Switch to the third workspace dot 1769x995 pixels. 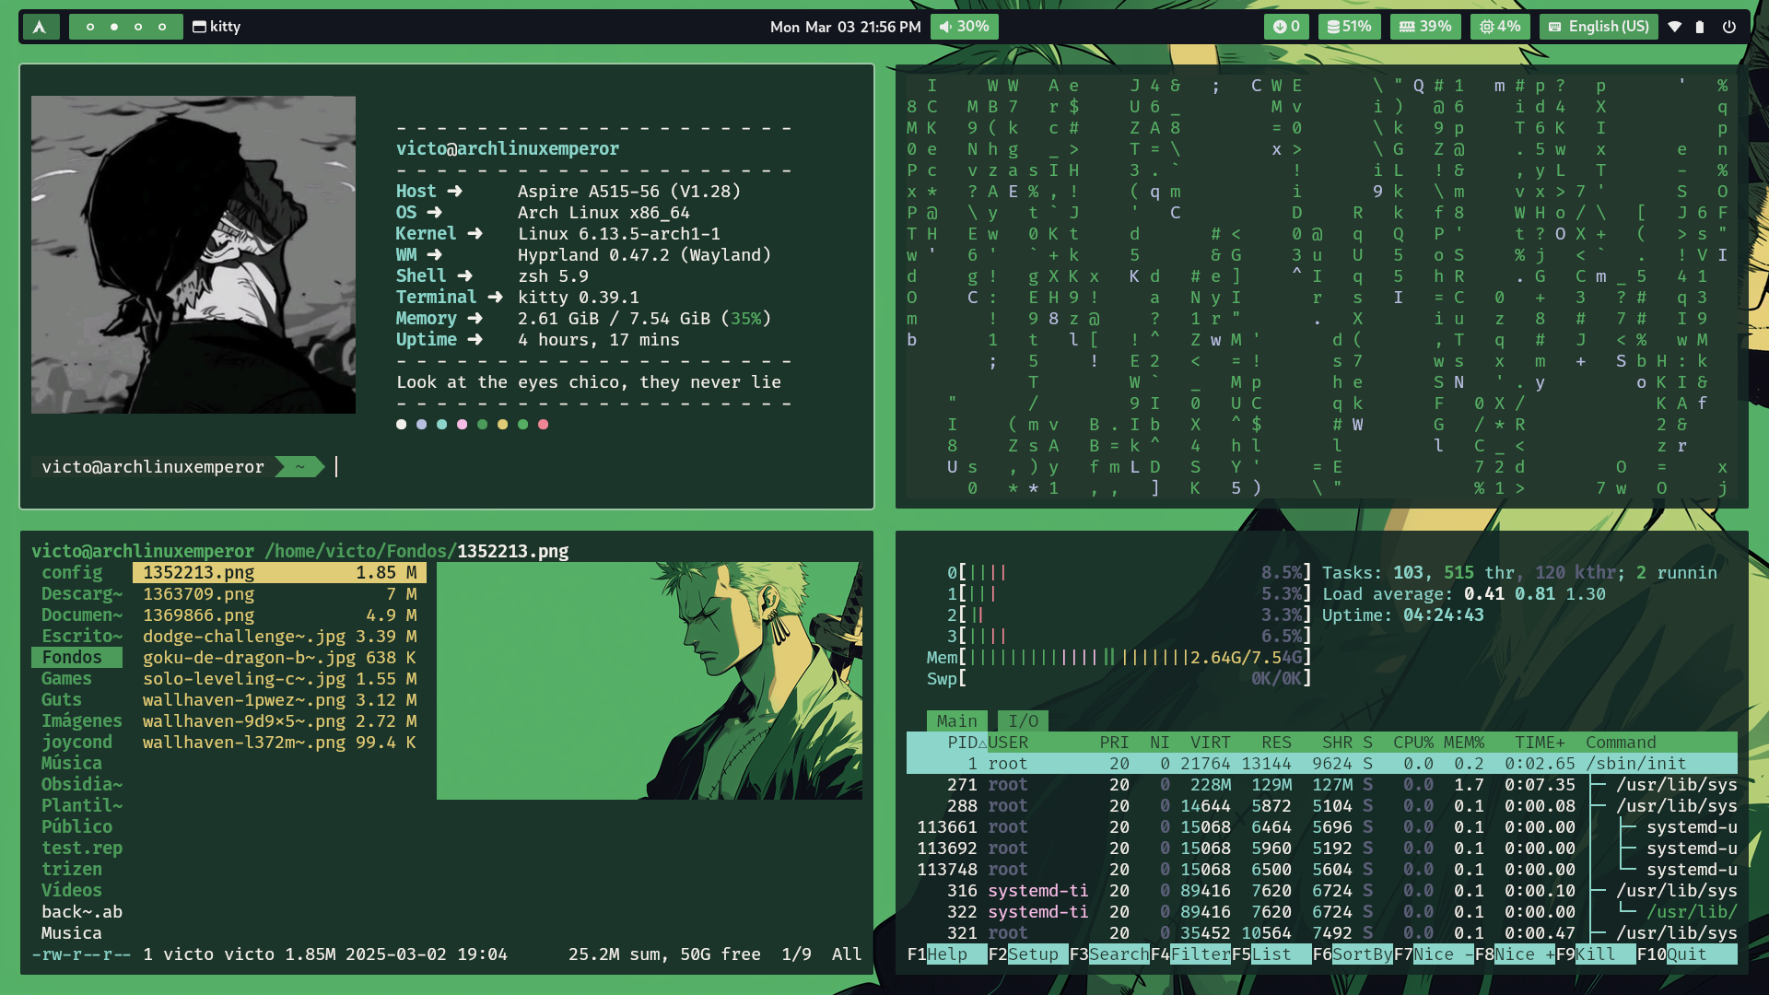pyautogui.click(x=136, y=27)
